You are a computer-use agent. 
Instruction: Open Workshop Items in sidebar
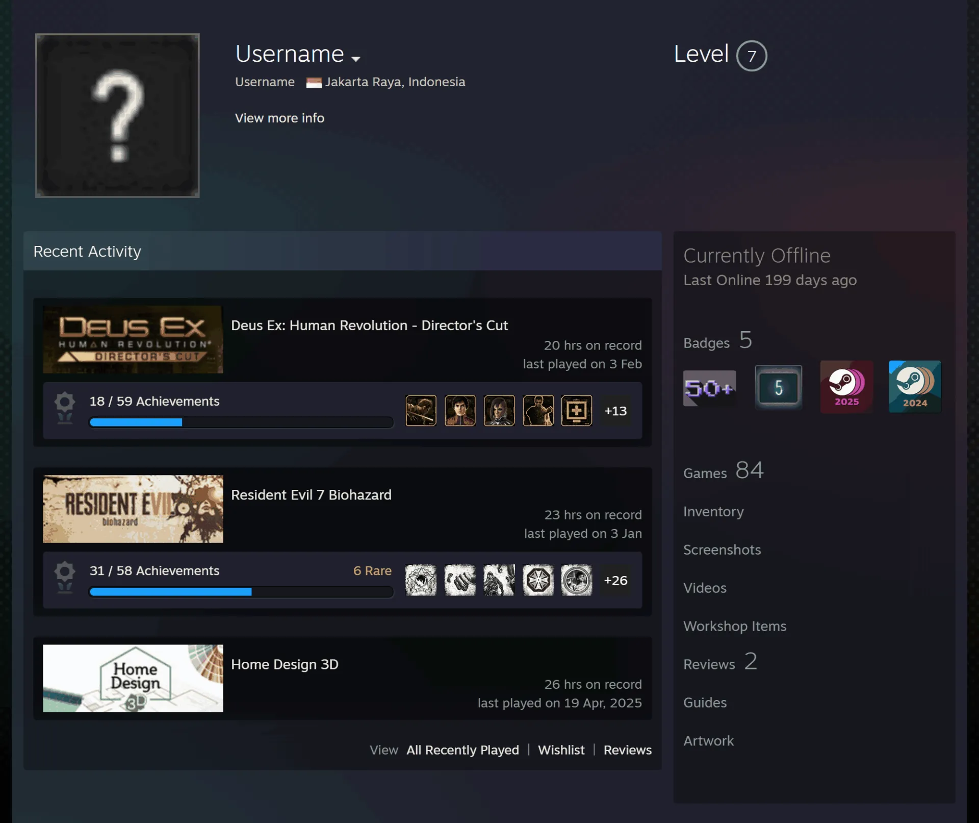coord(735,626)
